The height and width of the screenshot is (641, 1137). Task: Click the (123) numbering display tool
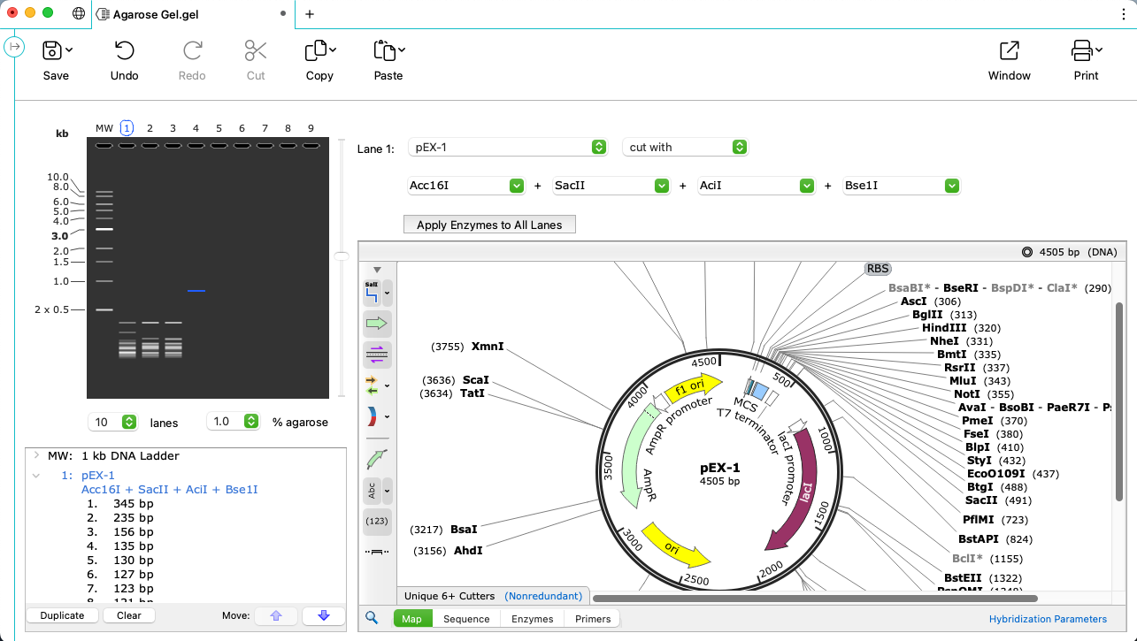377,522
